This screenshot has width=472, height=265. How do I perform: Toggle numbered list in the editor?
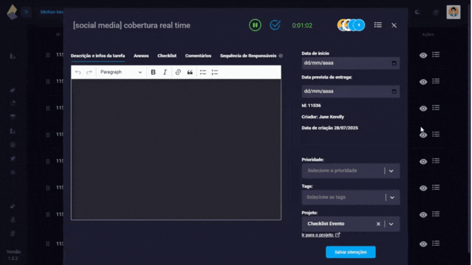(x=214, y=72)
